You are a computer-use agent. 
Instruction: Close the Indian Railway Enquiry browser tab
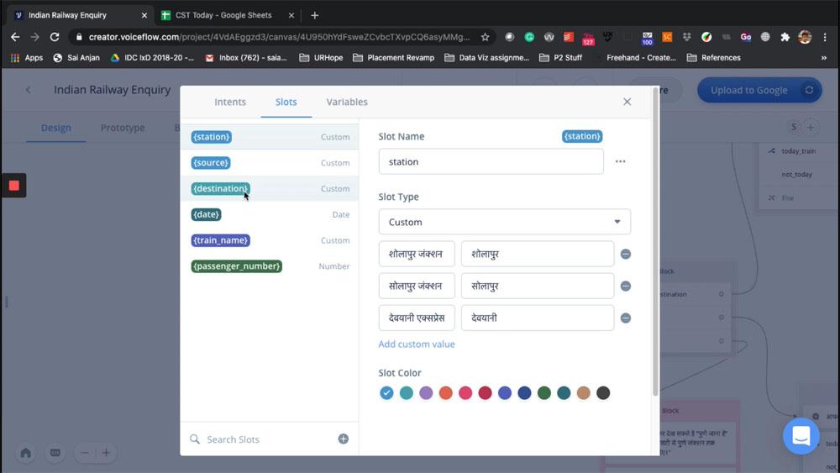pos(144,15)
